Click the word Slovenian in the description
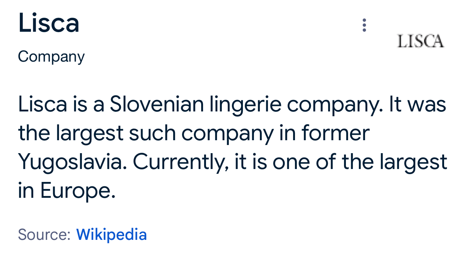Image resolution: width=474 pixels, height=262 pixels. coord(157,104)
